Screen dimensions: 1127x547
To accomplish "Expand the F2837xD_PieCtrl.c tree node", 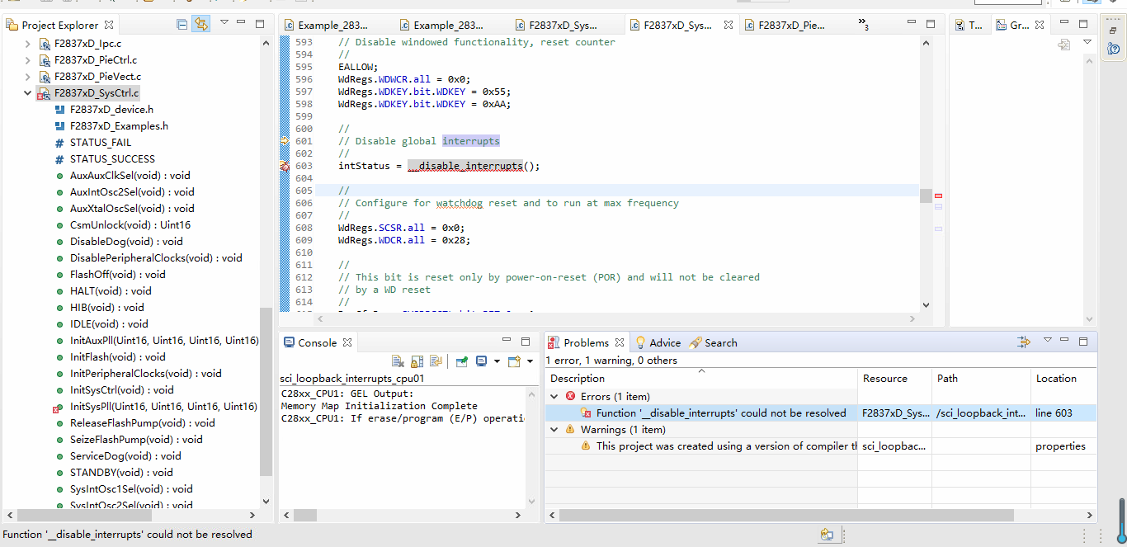I will coord(28,60).
